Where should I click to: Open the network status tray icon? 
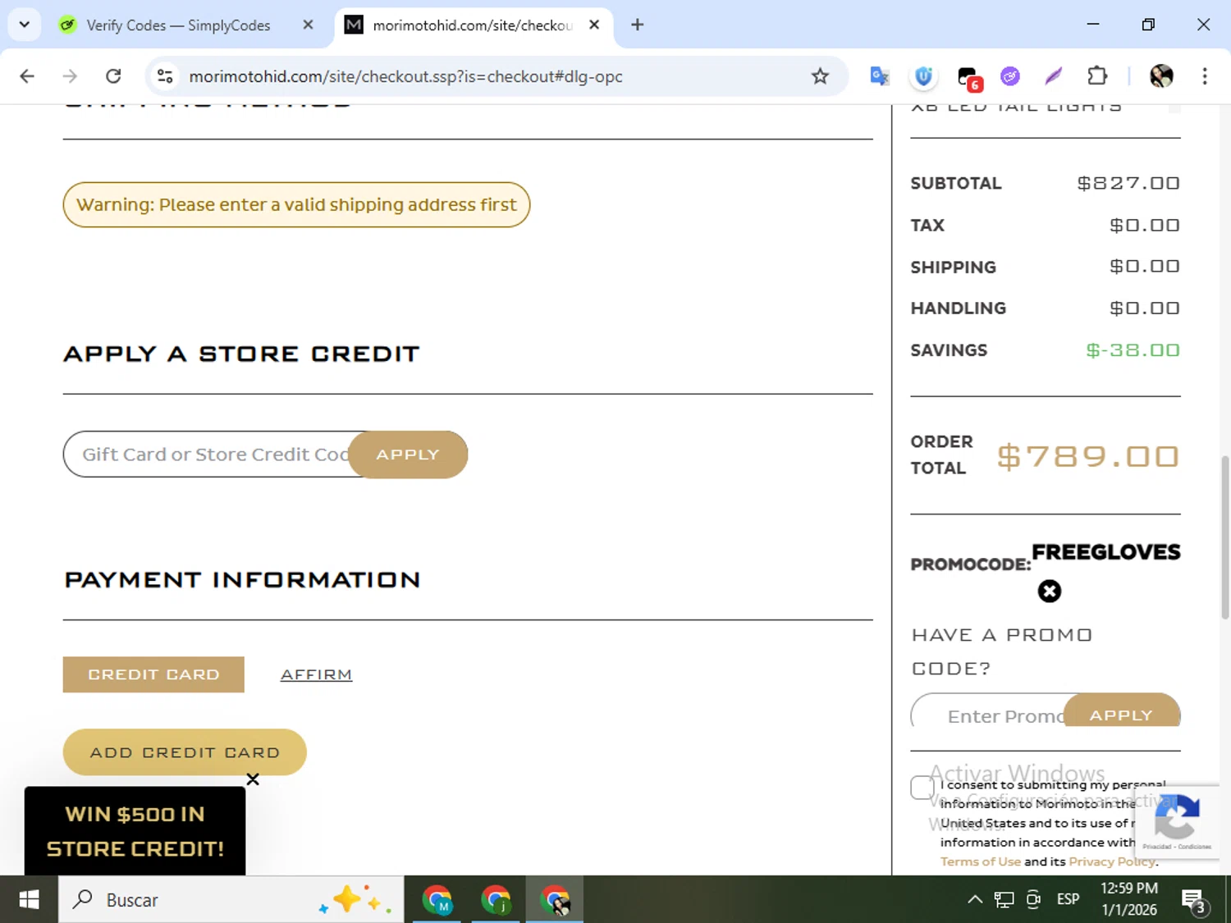tap(1004, 900)
